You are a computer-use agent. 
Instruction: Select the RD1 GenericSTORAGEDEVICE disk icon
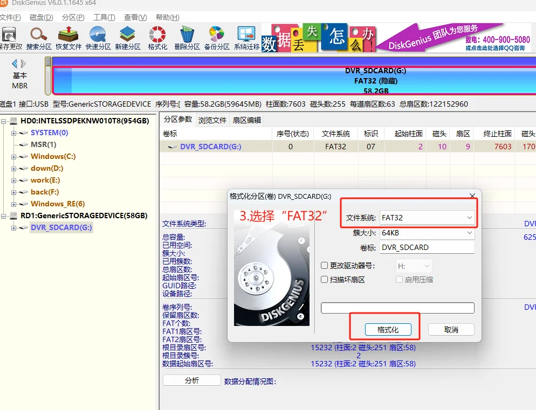(13, 216)
